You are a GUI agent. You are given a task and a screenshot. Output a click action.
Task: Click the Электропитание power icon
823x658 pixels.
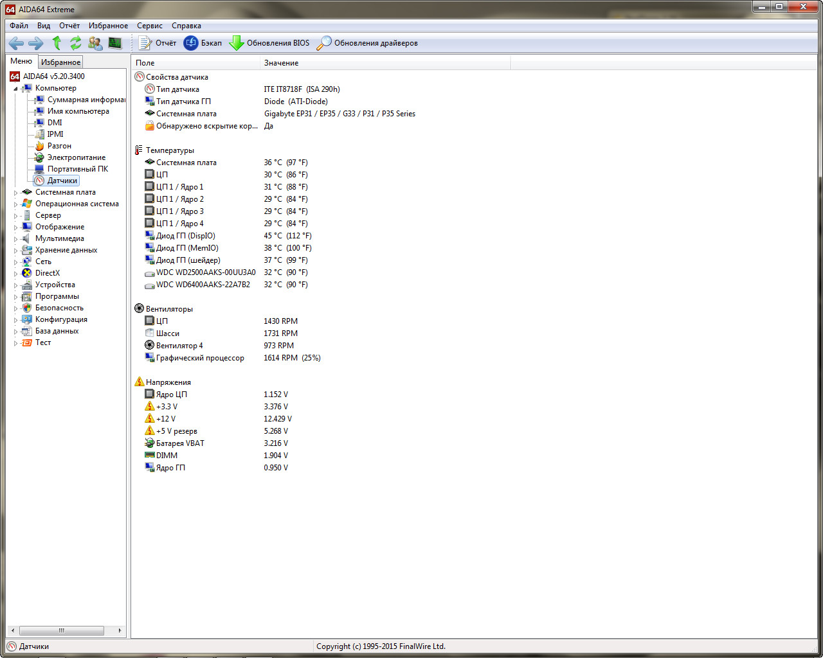(x=39, y=157)
